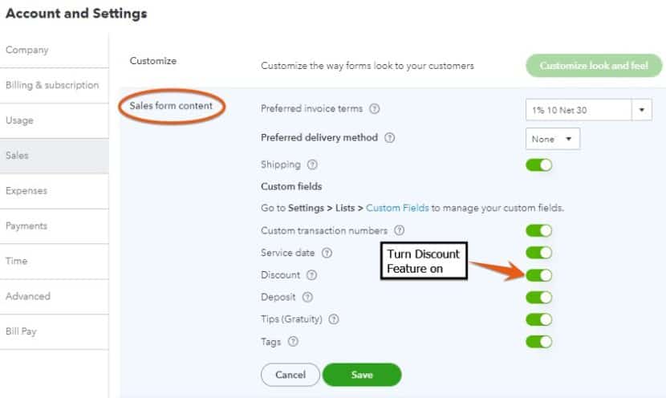Turn off the Tags switch
Image resolution: width=666 pixels, height=398 pixels.
point(539,342)
